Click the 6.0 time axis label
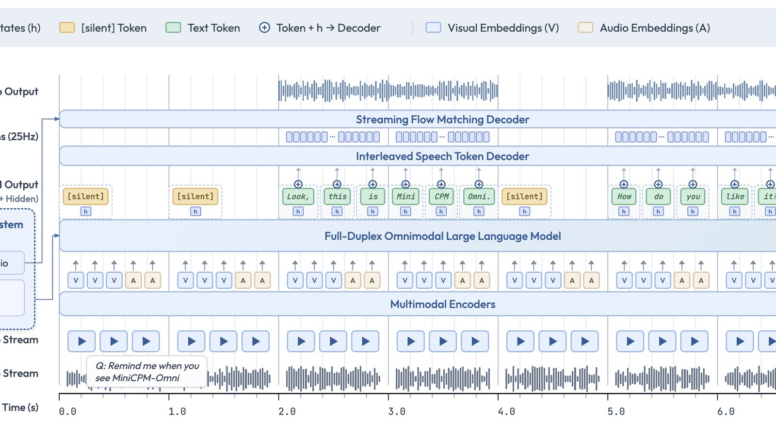The height and width of the screenshot is (436, 776). coord(726,411)
